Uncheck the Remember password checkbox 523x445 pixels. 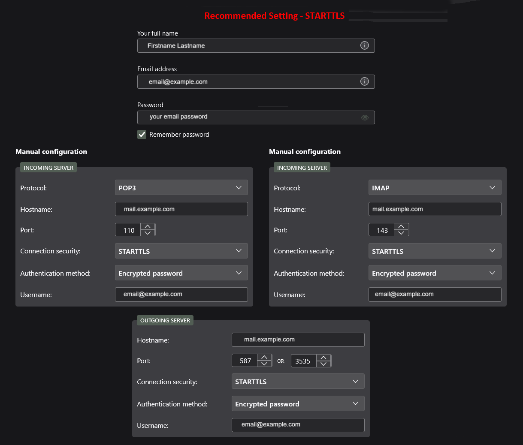pyautogui.click(x=142, y=135)
